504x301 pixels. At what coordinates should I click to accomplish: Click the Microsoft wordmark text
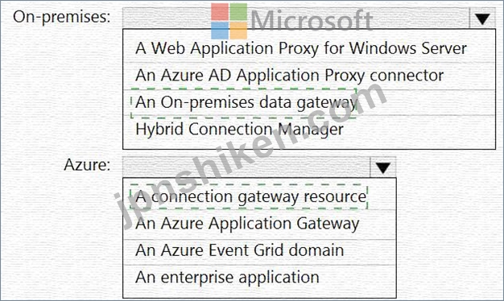[311, 21]
